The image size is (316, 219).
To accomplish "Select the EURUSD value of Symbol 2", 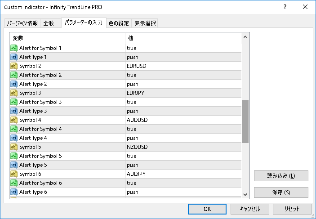I will (183, 66).
